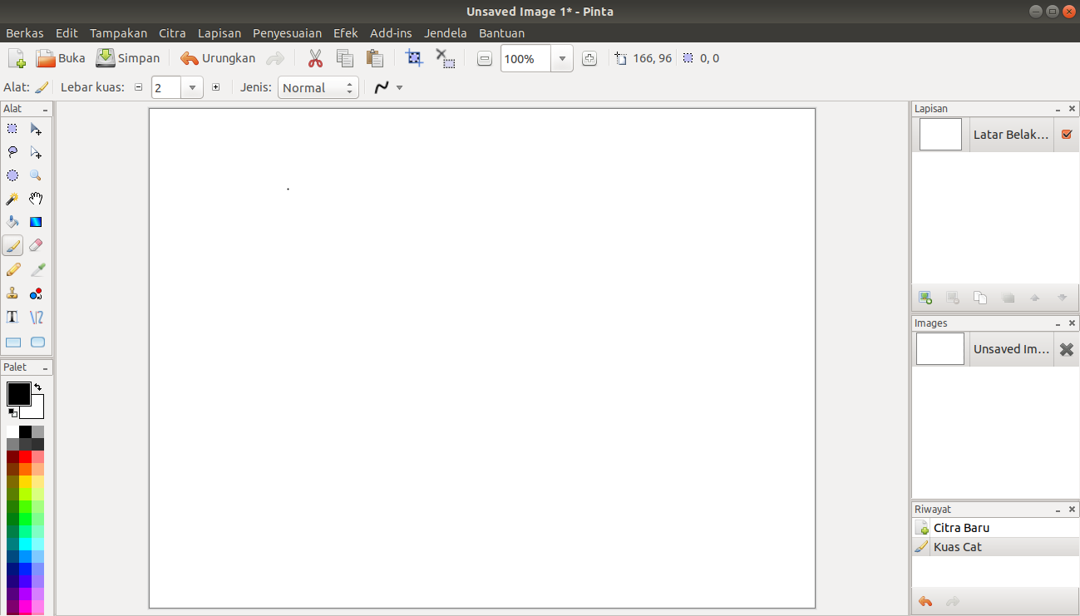Viewport: 1080px width, 616px height.
Task: Click reset colors to black/white icon
Action: [12, 412]
